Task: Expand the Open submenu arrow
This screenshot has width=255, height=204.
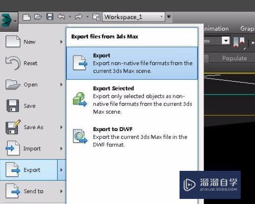Action: pyautogui.click(x=61, y=85)
